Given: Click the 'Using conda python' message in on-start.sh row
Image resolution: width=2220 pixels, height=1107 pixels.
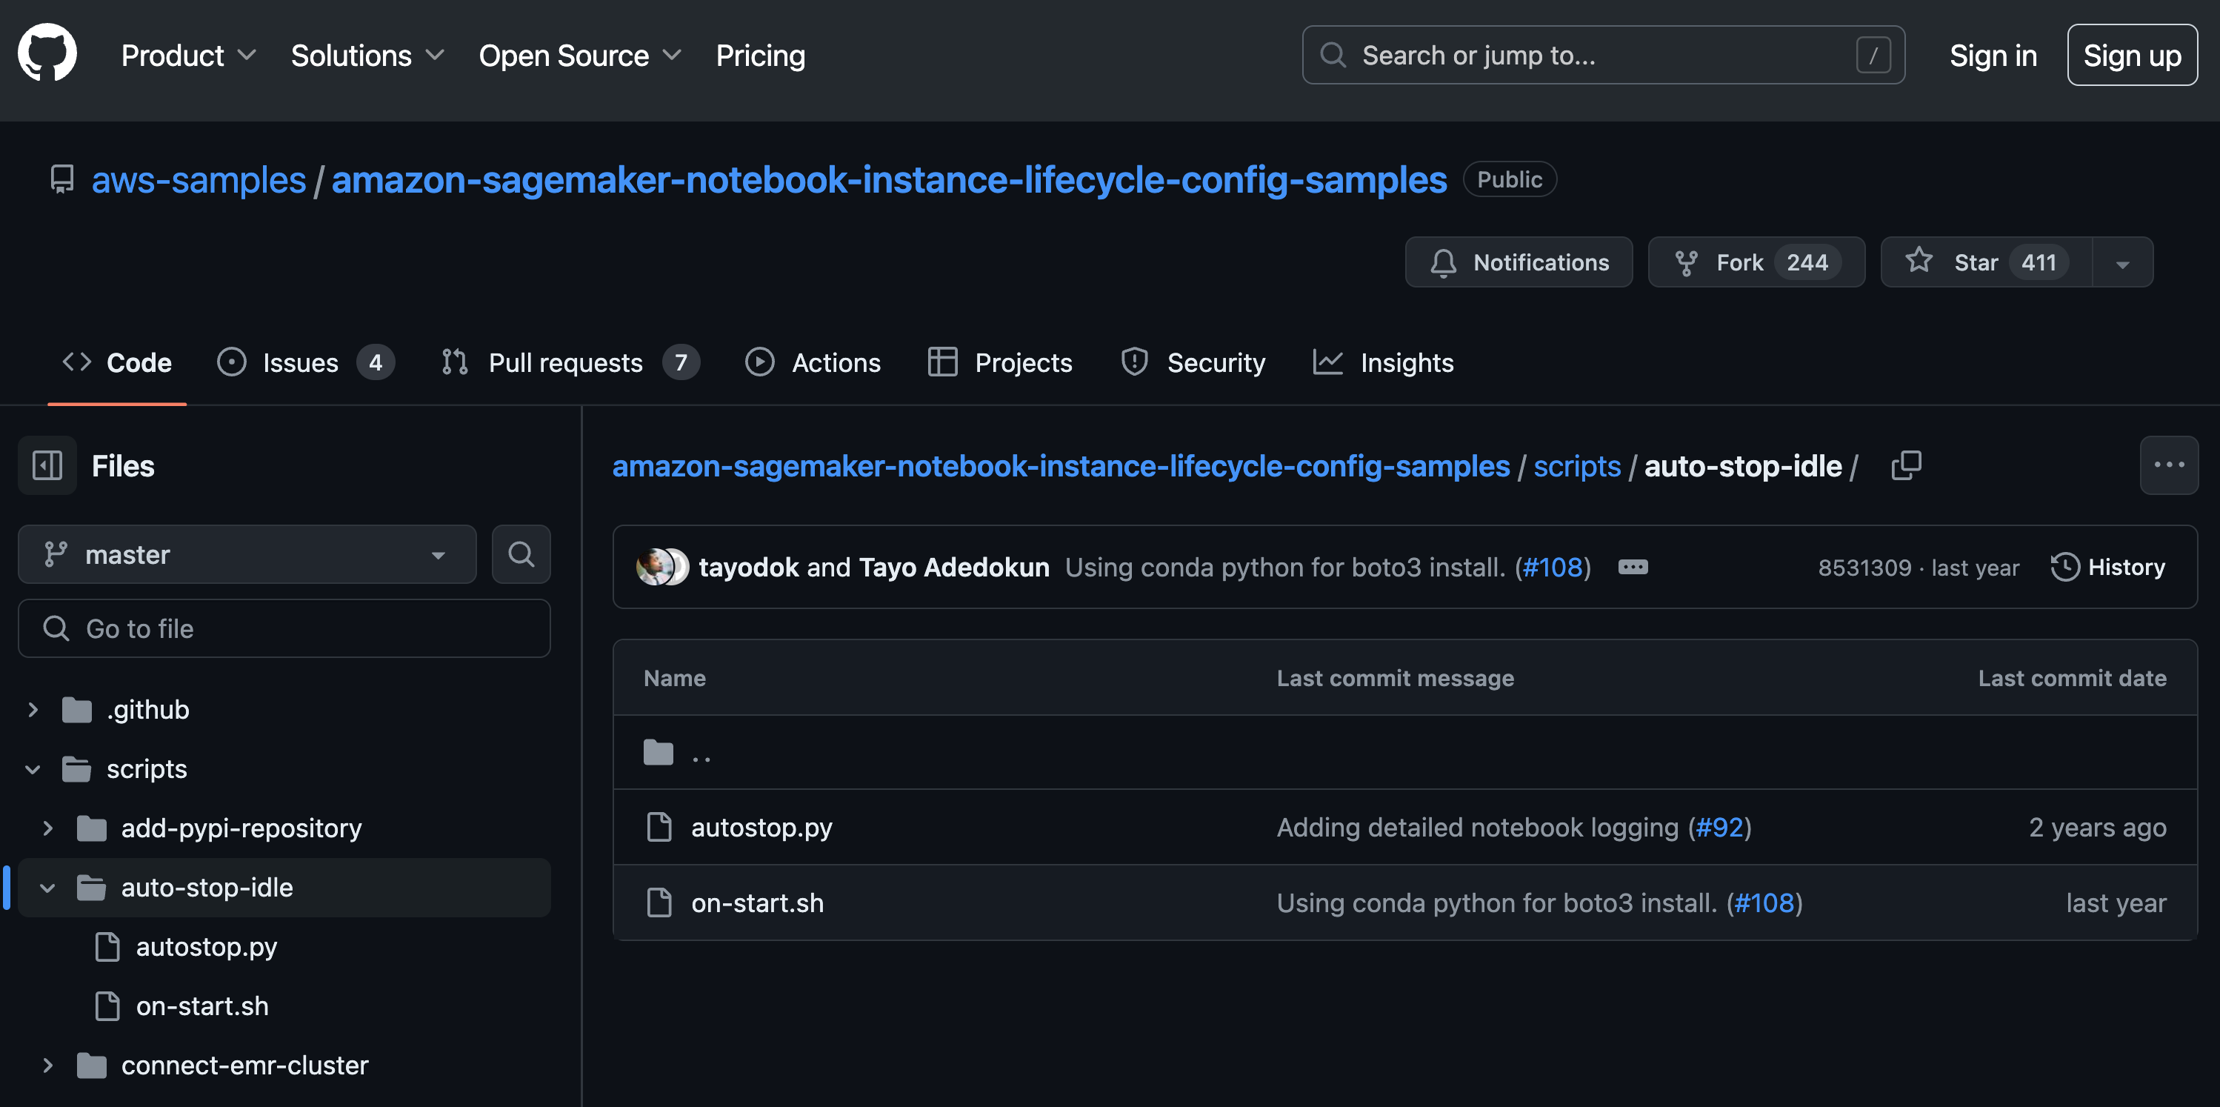Looking at the screenshot, I should (x=1497, y=902).
